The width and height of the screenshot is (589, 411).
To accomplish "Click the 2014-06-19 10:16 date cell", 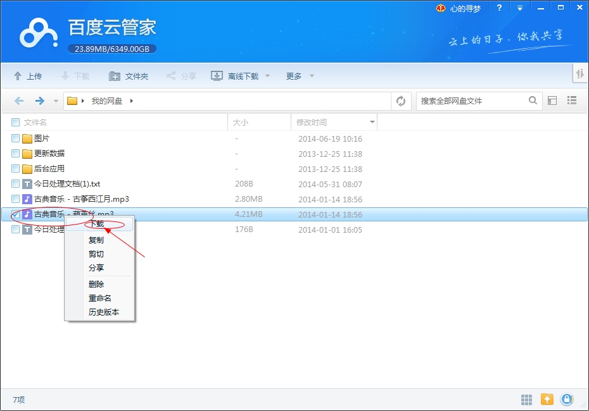I will point(330,138).
